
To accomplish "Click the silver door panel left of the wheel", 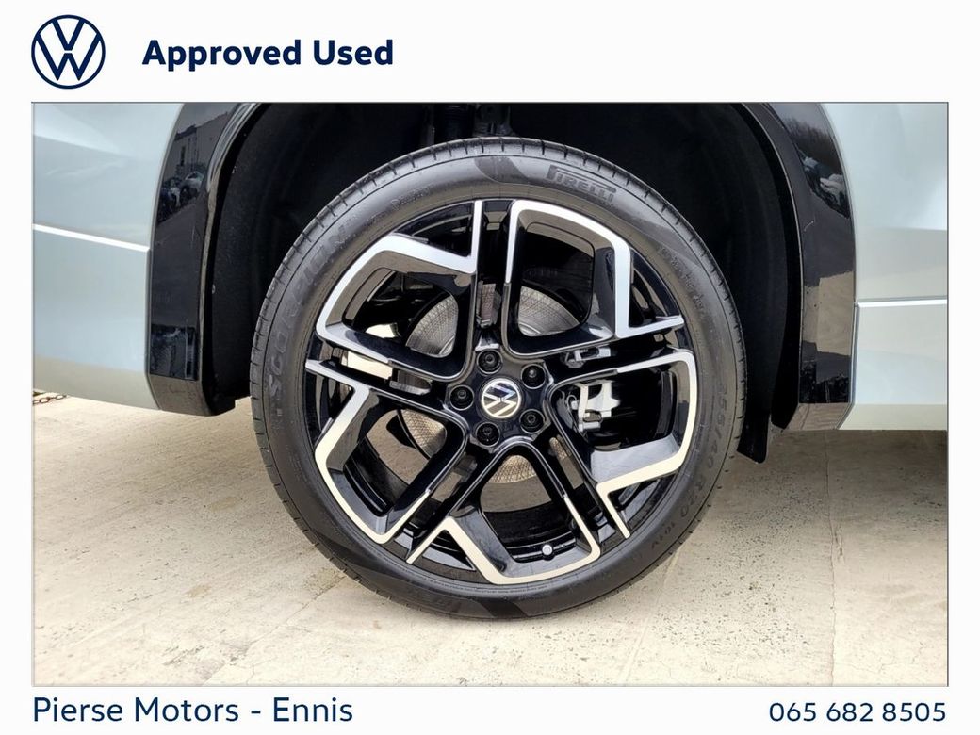I will [x=93, y=250].
